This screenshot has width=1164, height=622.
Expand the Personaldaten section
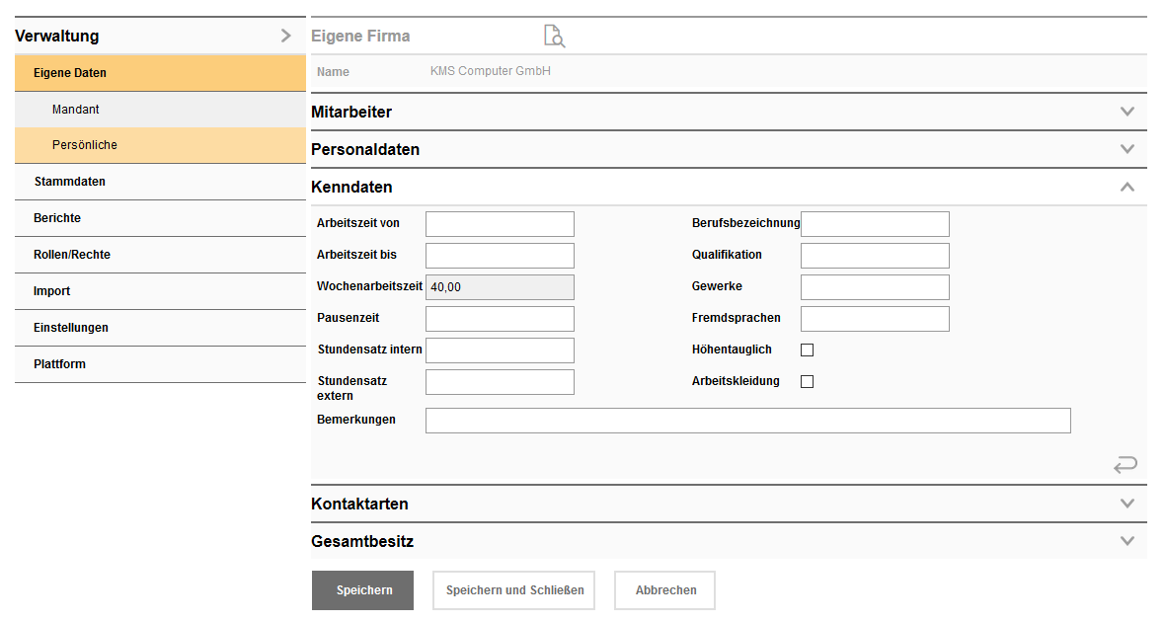pyautogui.click(x=1126, y=149)
